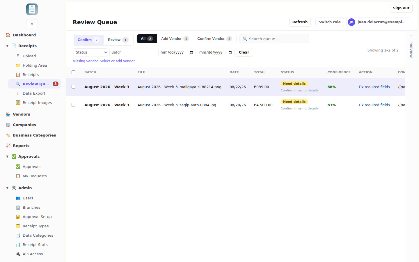Open the first date picker calendar icon
419x262 pixels.
191,52
